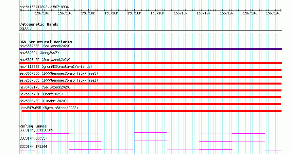The image size is (291, 154).
Task: Open variant esv3607300 (1000GenomesConsortiumPhase3) label
Action: (59, 73)
